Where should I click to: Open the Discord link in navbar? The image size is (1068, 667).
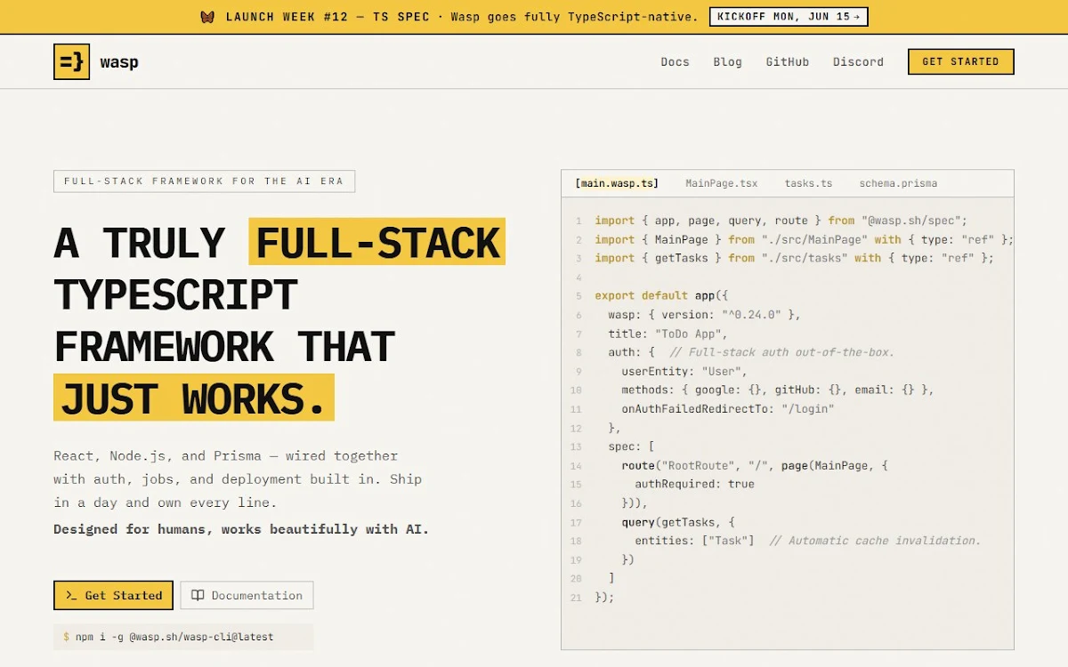point(858,61)
